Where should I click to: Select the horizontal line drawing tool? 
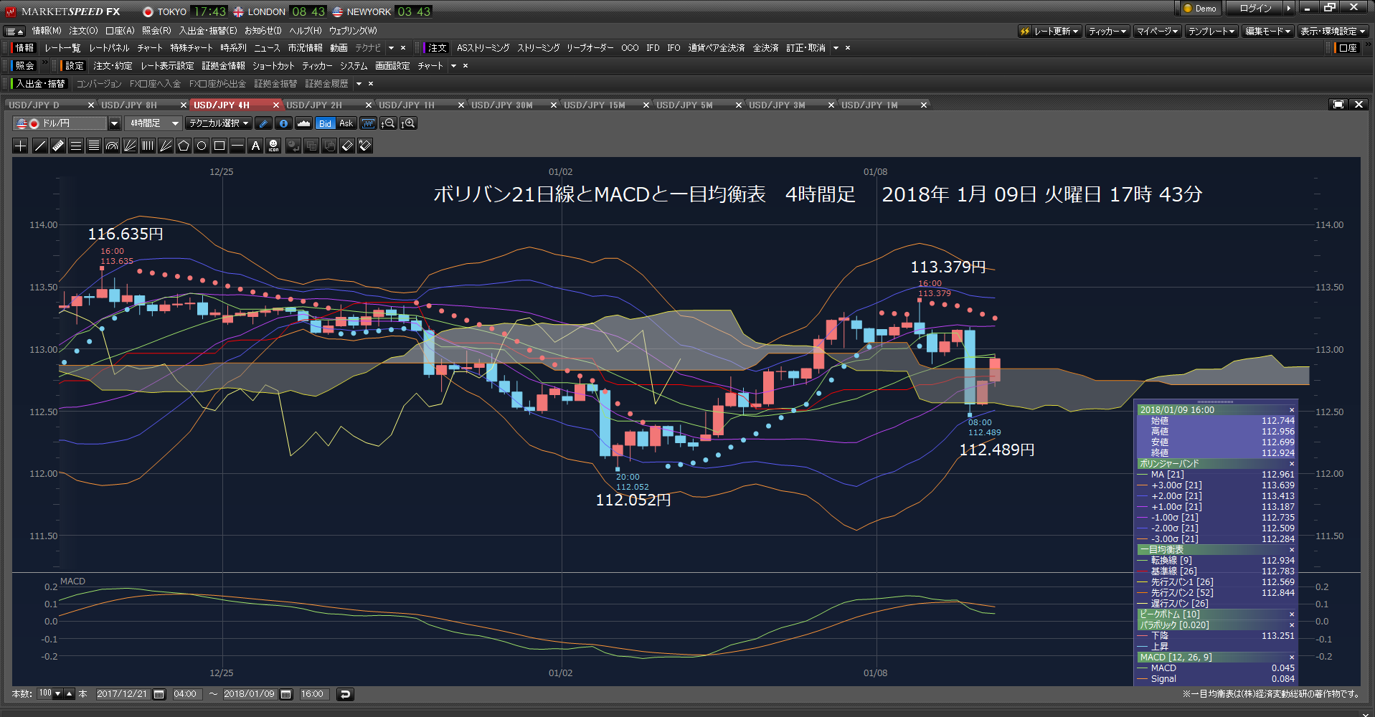click(237, 146)
